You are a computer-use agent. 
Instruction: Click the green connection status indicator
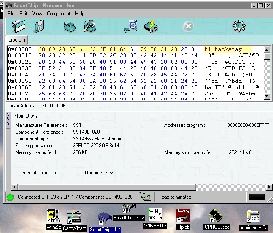11,197
